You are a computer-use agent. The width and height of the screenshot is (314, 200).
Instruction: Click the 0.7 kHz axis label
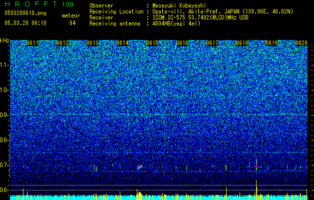[4, 165]
